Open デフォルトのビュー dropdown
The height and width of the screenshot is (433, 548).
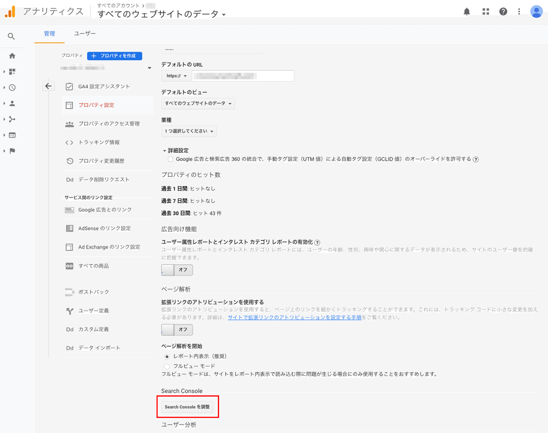(198, 104)
